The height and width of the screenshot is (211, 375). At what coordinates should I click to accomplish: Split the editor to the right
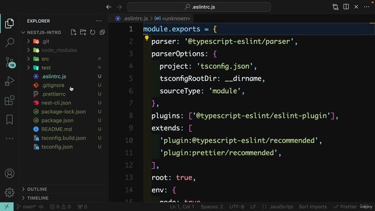click(346, 6)
